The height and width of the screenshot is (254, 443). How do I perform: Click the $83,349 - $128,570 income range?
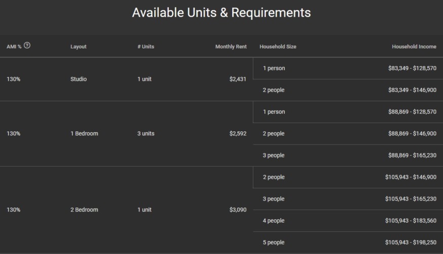pyautogui.click(x=410, y=68)
